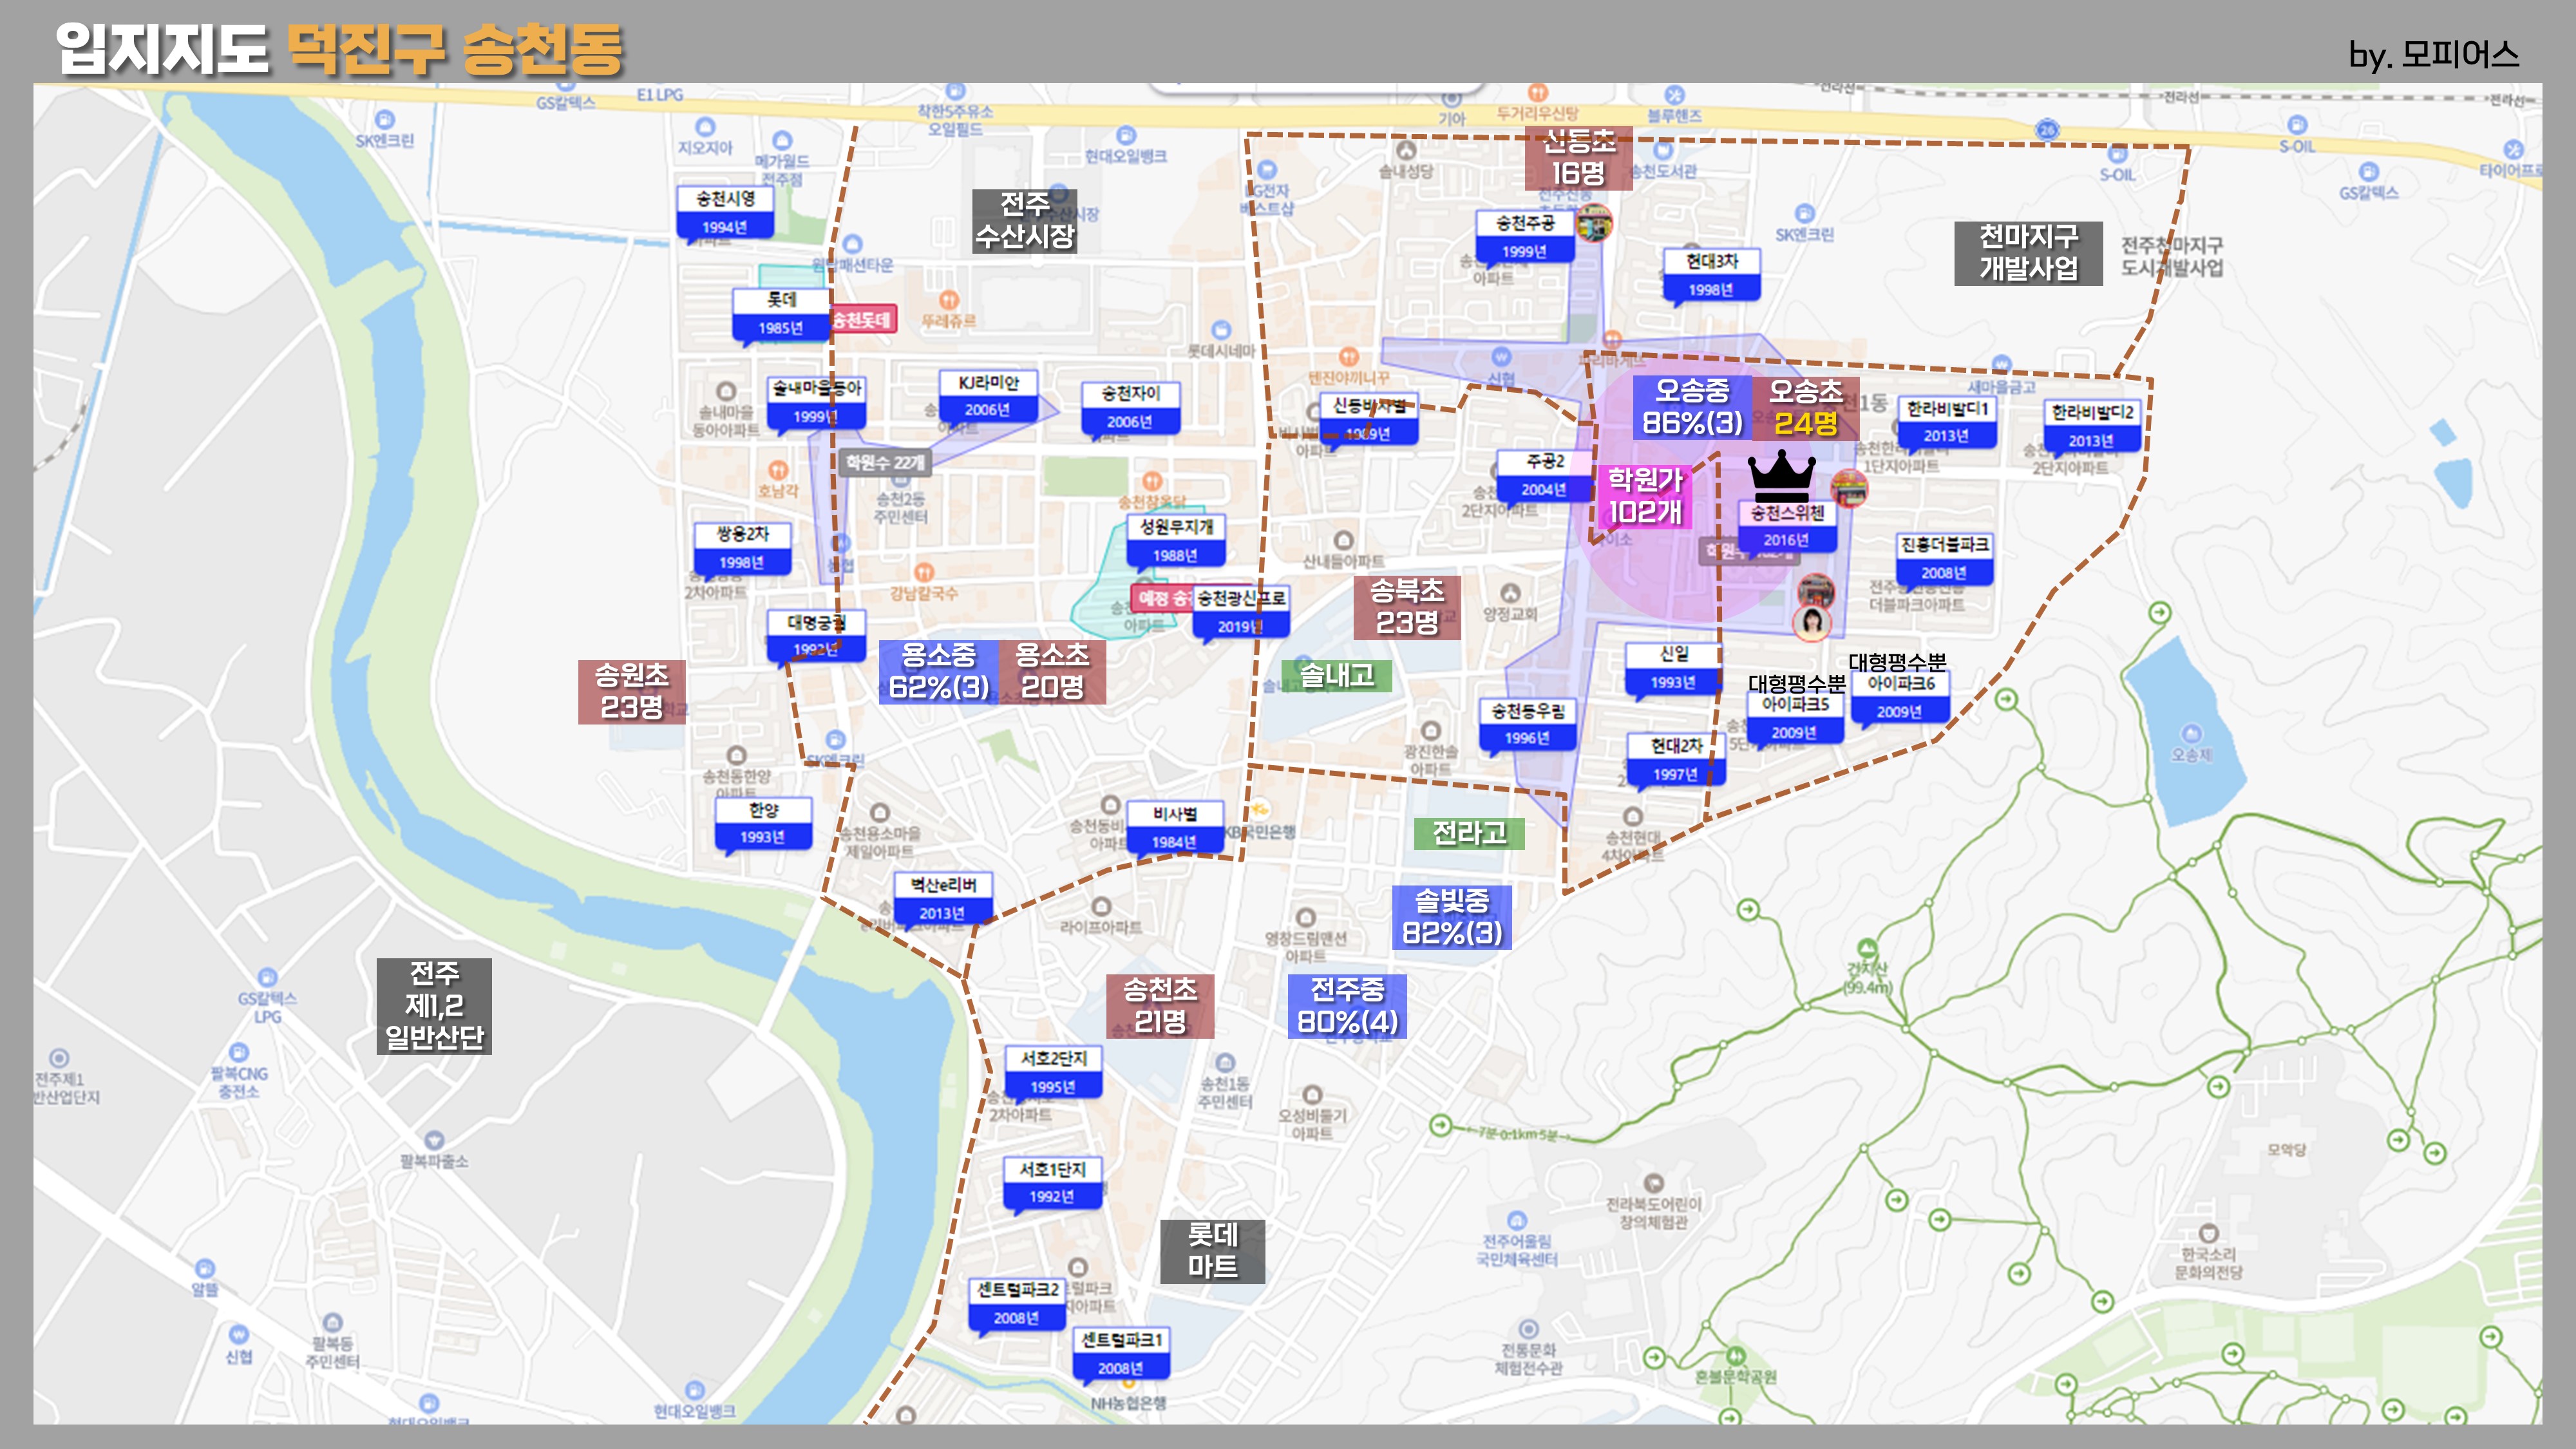Viewport: 2576px width, 1449px height.
Task: Click the 혼불문학공원 park icon
Action: [1735, 1357]
